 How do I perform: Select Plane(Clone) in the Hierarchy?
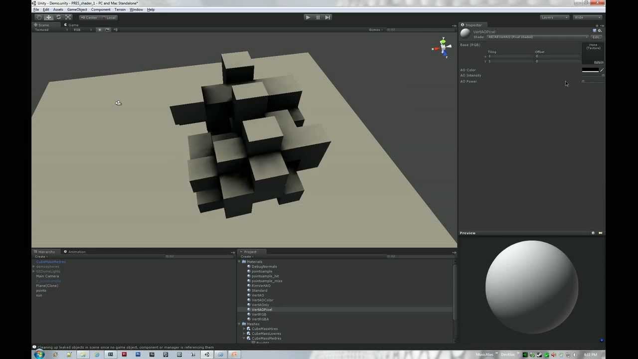tap(47, 286)
